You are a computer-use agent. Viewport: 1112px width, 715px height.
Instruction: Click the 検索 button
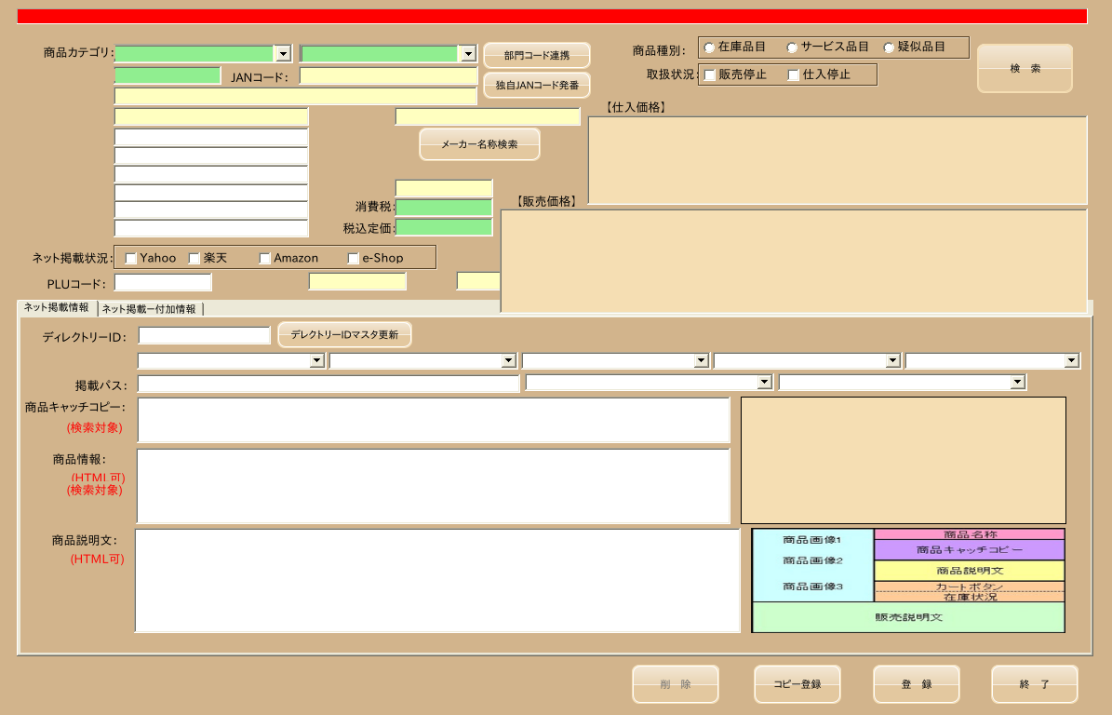[1025, 68]
